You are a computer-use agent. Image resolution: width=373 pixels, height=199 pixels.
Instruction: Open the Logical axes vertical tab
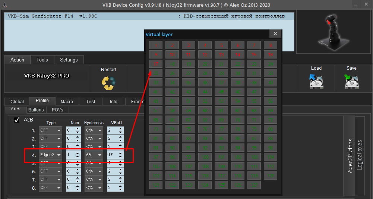[360, 155]
